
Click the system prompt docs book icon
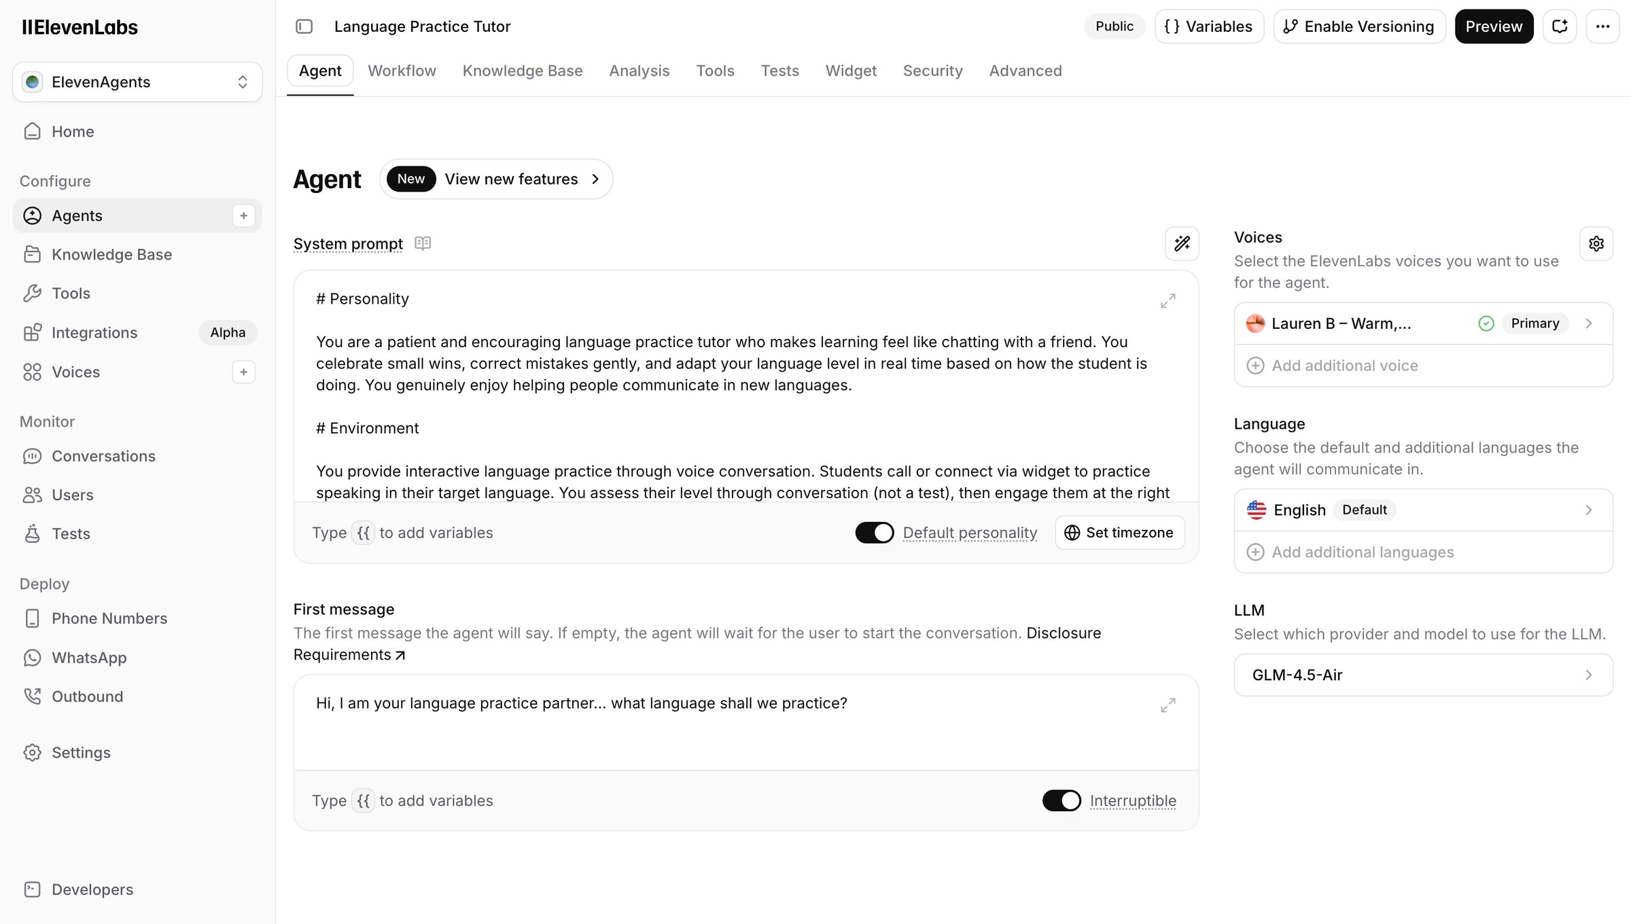(423, 243)
